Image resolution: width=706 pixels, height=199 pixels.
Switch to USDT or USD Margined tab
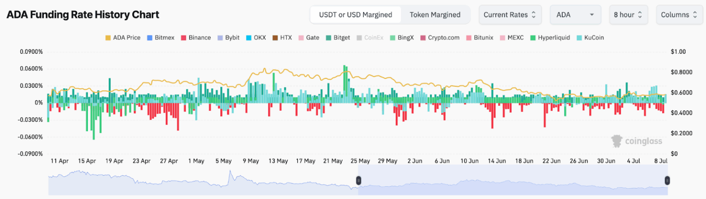coord(355,15)
